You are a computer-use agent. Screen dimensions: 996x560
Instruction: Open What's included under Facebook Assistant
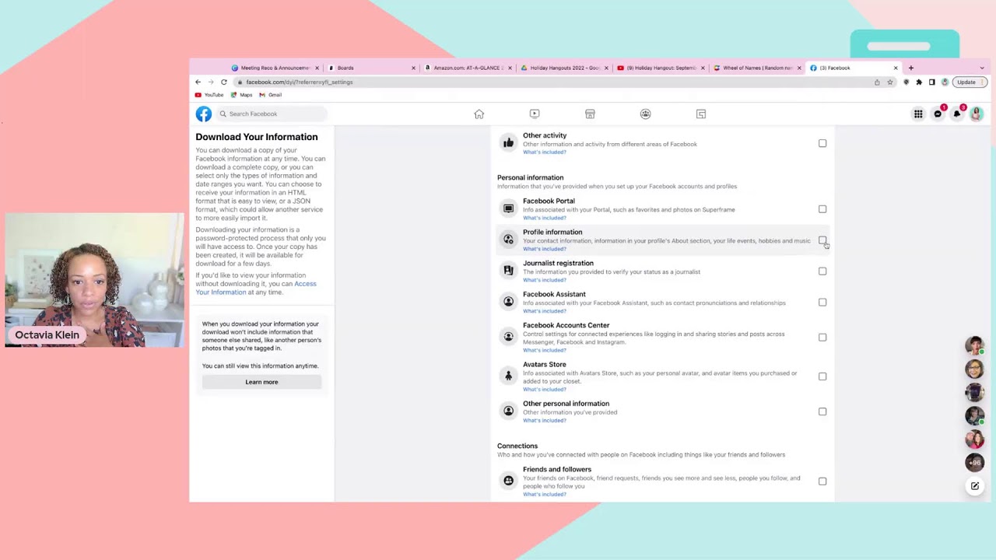point(545,311)
